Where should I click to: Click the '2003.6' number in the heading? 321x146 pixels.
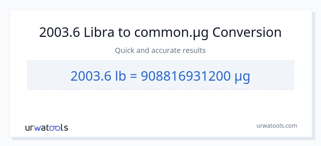click(x=60, y=32)
